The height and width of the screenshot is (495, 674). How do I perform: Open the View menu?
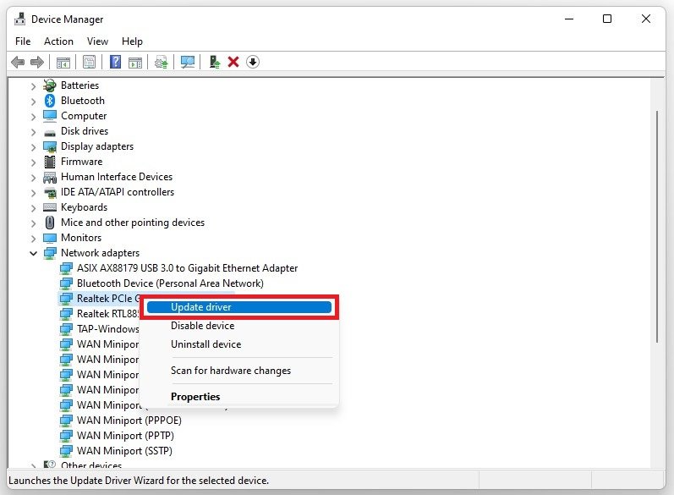[x=97, y=41]
